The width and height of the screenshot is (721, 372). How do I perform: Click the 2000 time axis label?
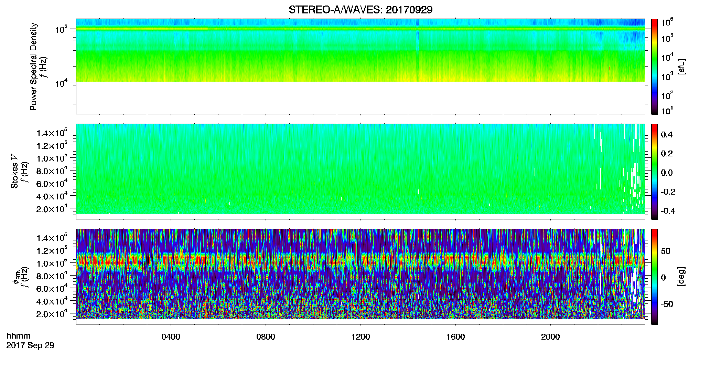coord(550,337)
